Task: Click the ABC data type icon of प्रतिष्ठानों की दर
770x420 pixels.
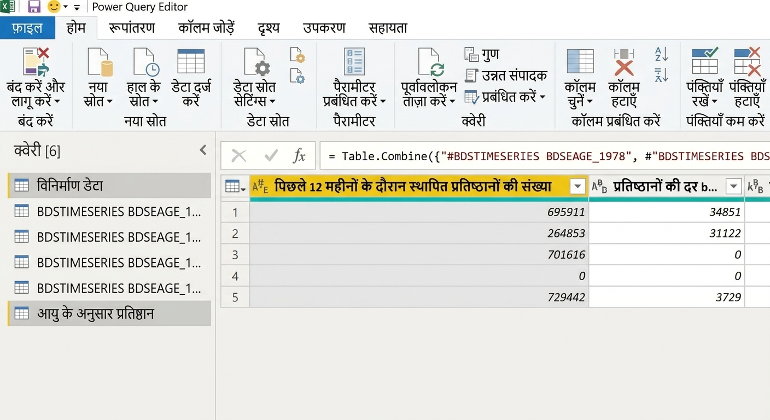Action: [600, 187]
